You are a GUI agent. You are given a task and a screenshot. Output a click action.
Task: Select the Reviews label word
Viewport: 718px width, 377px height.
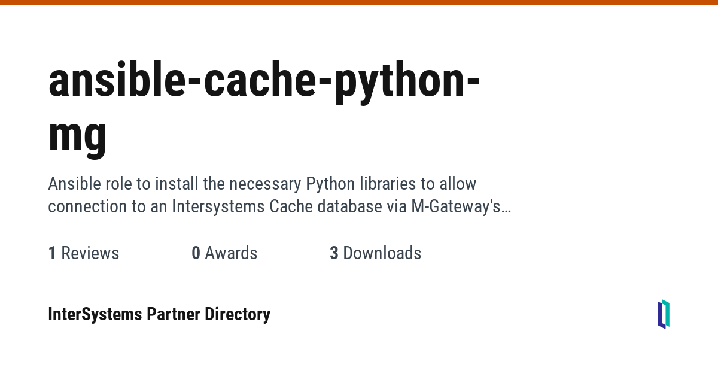(x=90, y=253)
